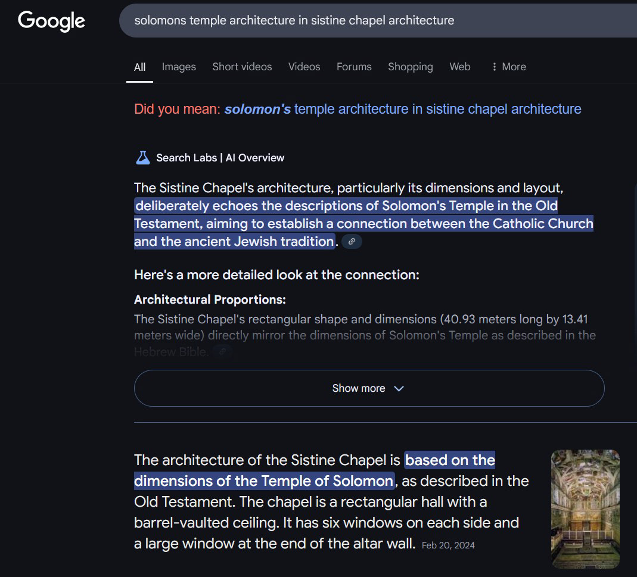This screenshot has height=577, width=637.
Task: Click the Google logo
Action: click(51, 21)
